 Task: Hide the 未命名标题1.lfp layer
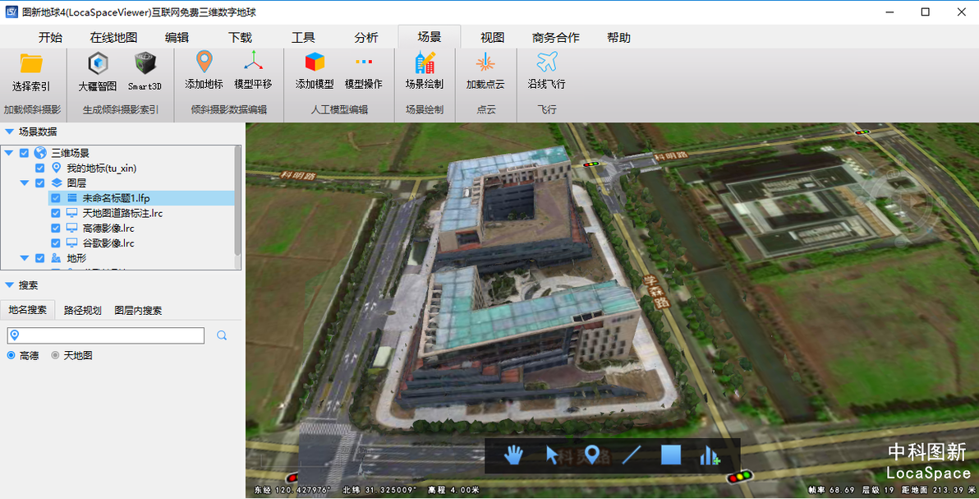[x=56, y=198]
